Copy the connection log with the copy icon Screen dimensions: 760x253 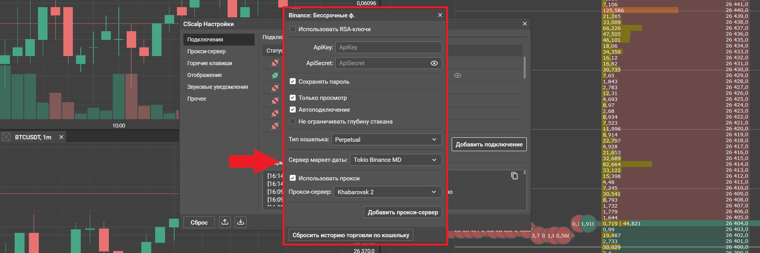[514, 176]
